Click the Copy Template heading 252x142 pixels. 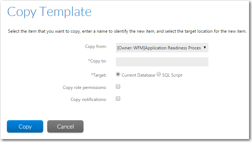pyautogui.click(x=49, y=12)
